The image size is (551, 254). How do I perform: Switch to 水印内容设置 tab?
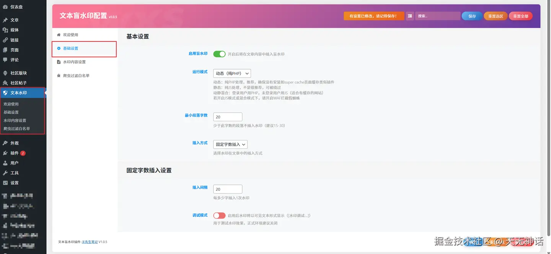85,62
